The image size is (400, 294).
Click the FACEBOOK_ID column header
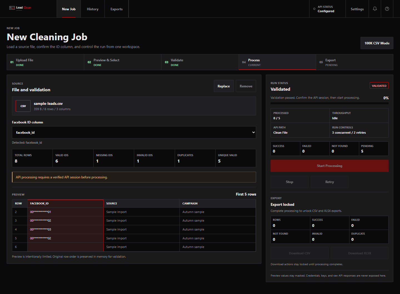65,203
